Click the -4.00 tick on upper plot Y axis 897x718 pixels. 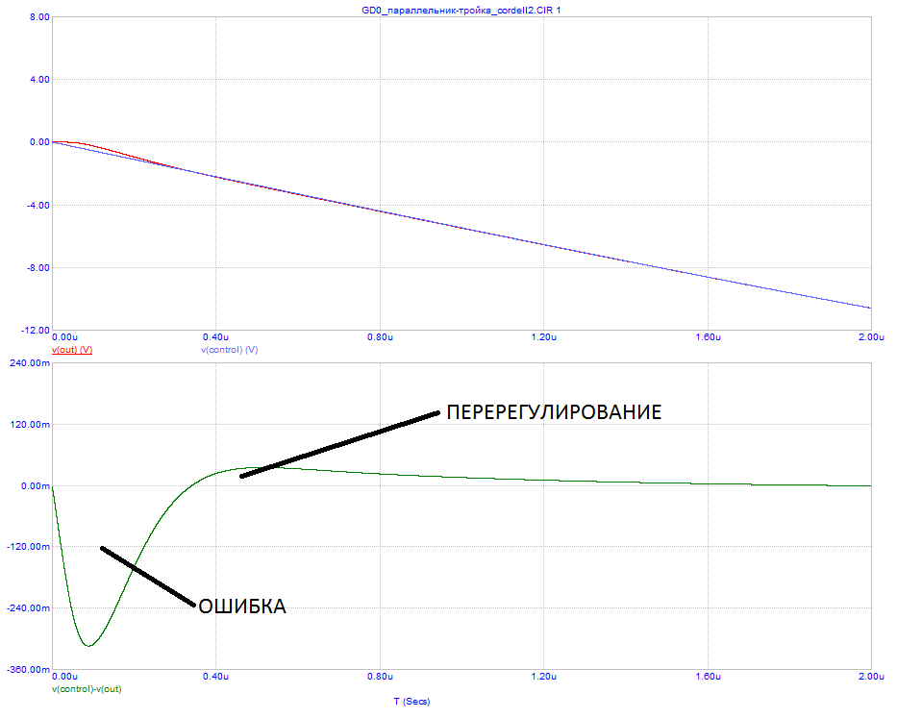tap(38, 205)
